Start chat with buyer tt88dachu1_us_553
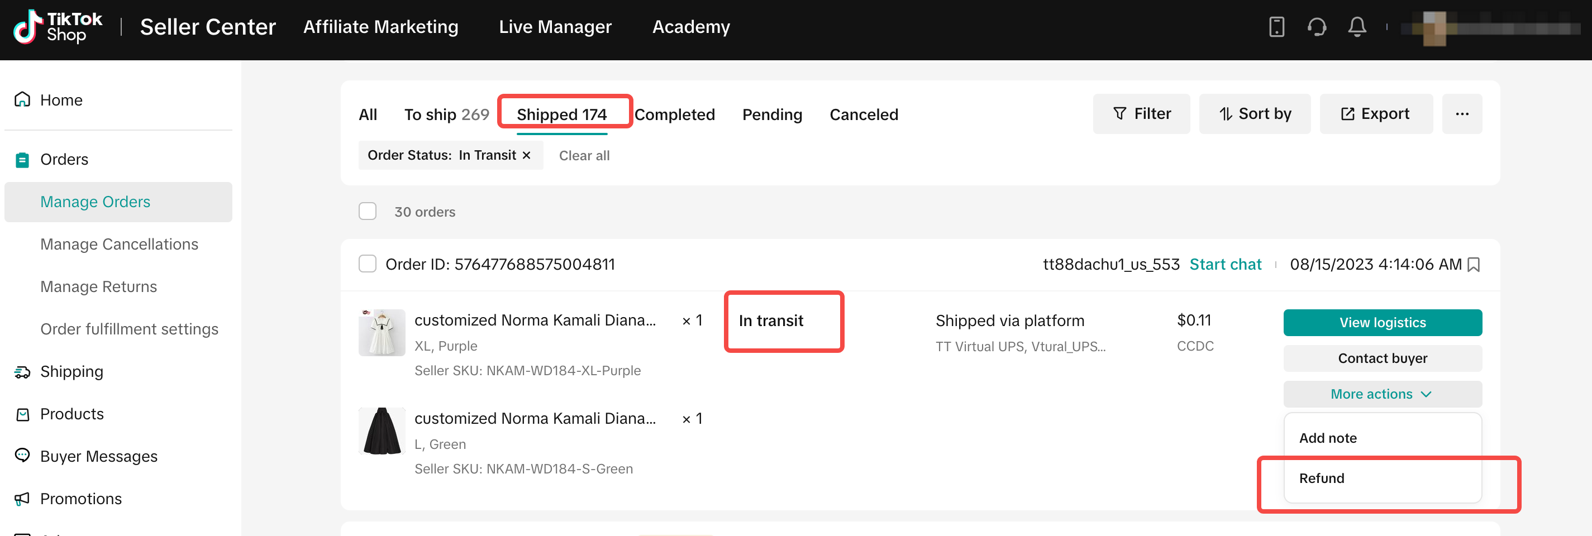1592x536 pixels. click(x=1225, y=265)
